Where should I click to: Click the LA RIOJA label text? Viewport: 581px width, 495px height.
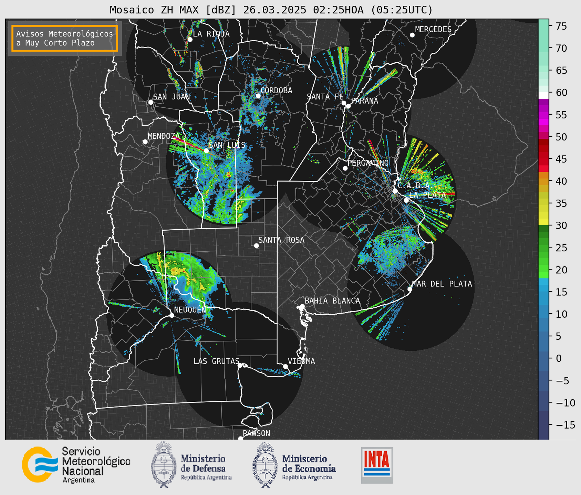pyautogui.click(x=211, y=34)
